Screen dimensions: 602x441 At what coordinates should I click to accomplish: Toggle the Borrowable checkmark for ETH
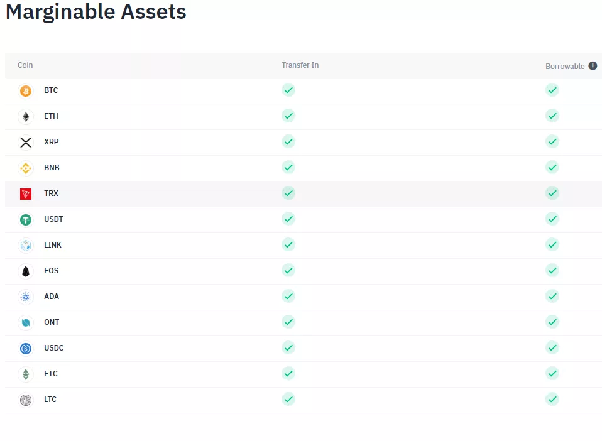(552, 116)
